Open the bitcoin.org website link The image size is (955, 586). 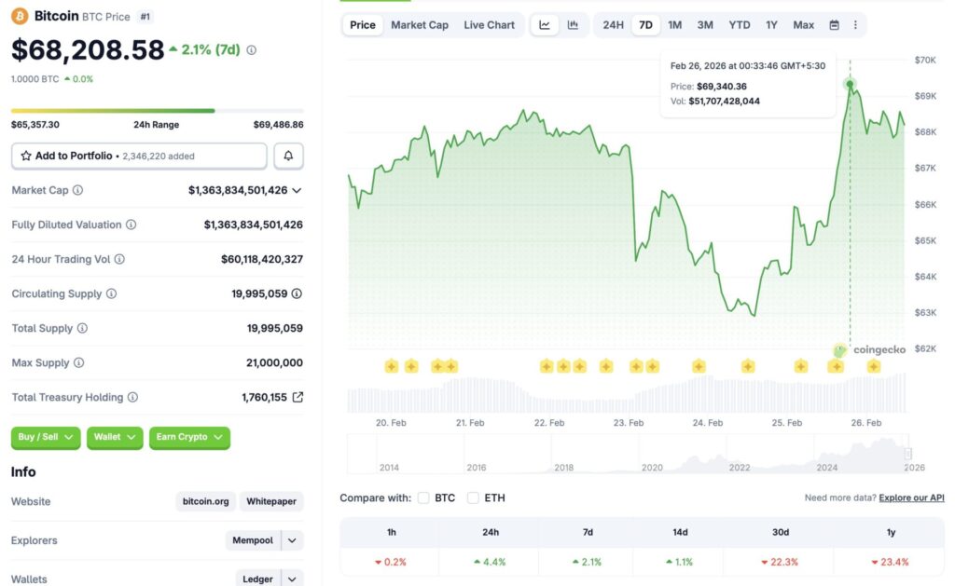point(205,501)
